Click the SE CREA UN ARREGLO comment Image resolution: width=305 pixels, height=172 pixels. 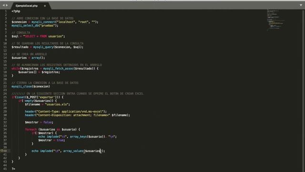(x=29, y=54)
